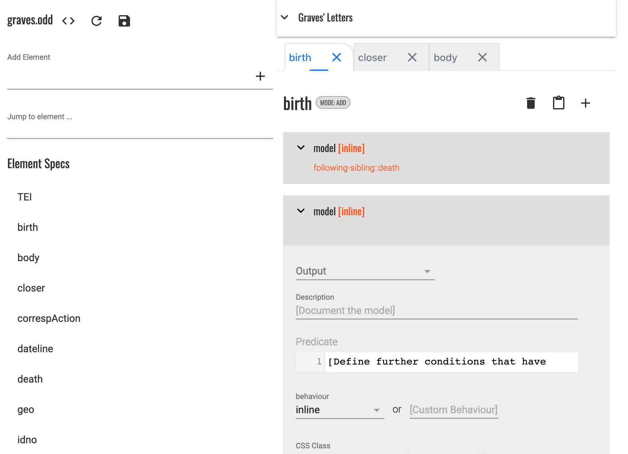Click the MODE: ADD badge next to birth
Image resolution: width=628 pixels, height=454 pixels.
point(333,103)
